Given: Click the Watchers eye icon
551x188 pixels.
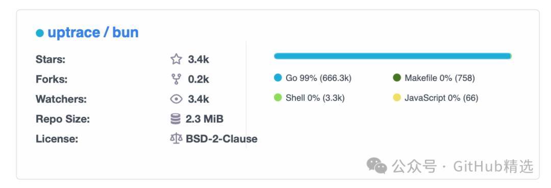Looking at the screenshot, I should 176,99.
